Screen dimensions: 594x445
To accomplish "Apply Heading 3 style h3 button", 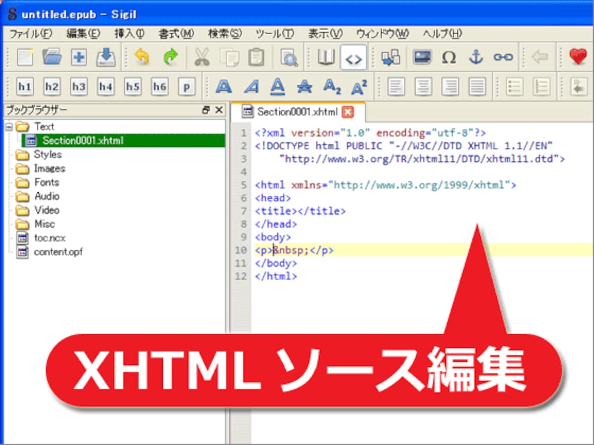I will click(x=79, y=87).
